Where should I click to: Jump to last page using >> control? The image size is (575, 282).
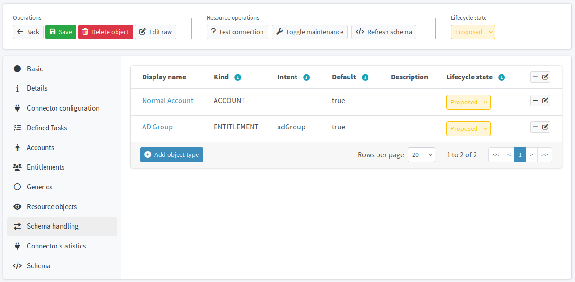[545, 154]
